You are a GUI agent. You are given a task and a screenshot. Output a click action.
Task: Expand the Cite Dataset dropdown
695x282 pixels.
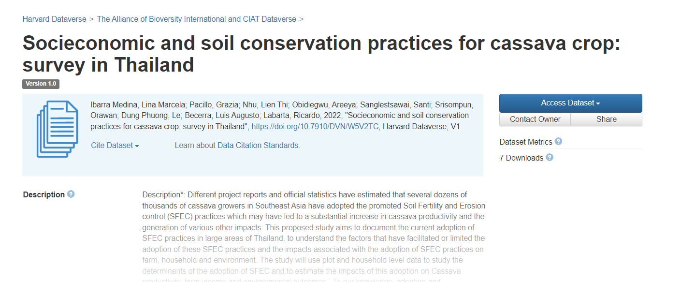tap(115, 146)
